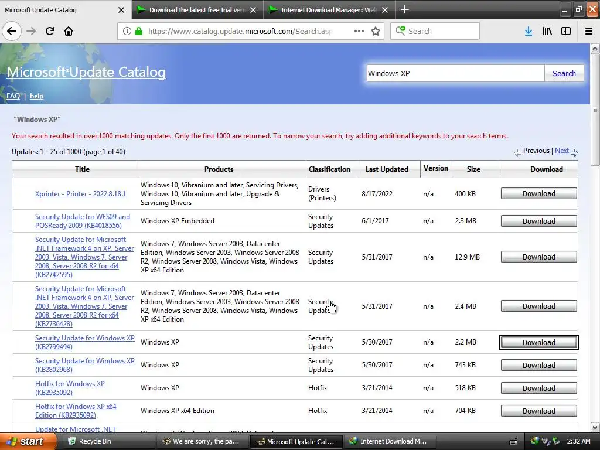Image resolution: width=600 pixels, height=450 pixels.
Task: Sort results by Size column
Action: [473, 169]
